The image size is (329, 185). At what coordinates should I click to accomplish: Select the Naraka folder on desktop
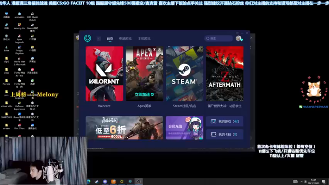pyautogui.click(x=6, y=82)
